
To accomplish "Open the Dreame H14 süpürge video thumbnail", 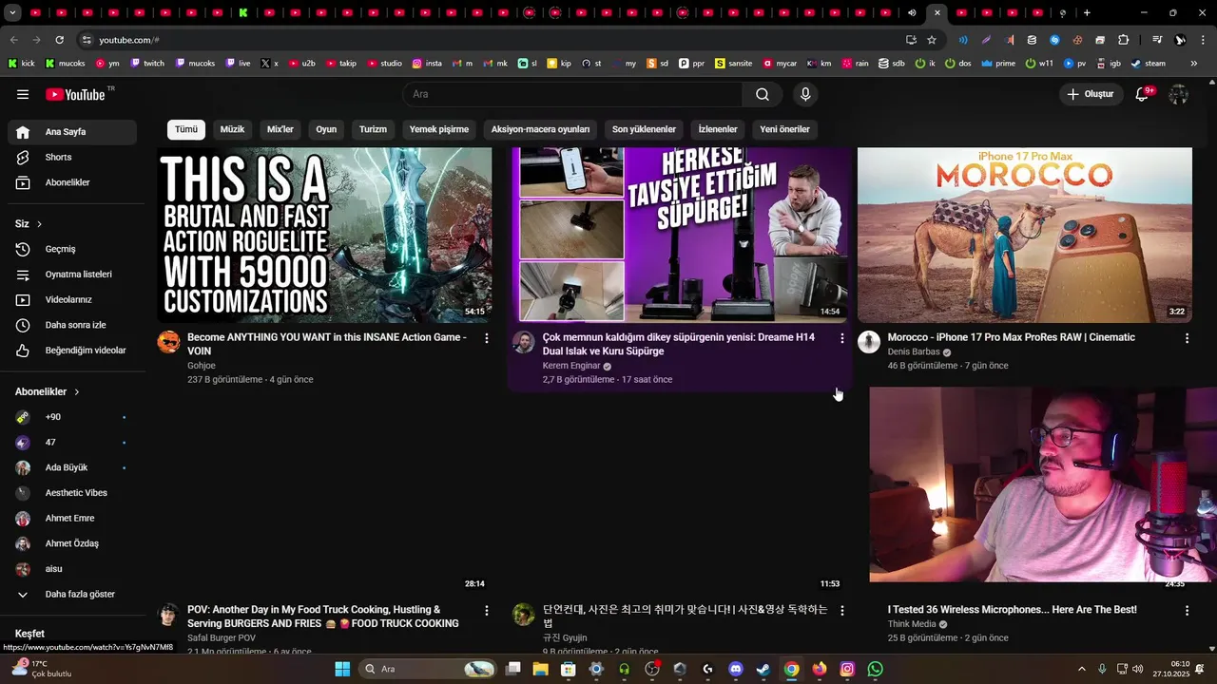I will (680, 235).
